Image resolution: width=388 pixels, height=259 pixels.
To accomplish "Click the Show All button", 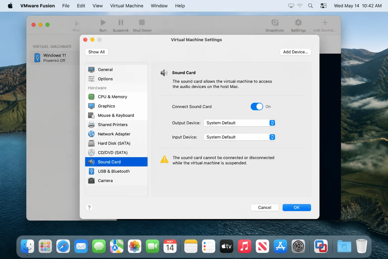I will pos(96,52).
